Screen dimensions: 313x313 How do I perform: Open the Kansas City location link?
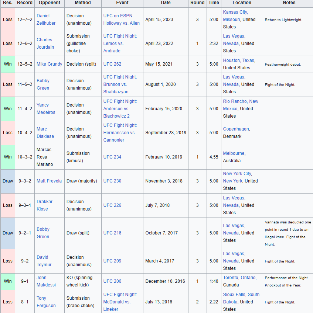235,12
